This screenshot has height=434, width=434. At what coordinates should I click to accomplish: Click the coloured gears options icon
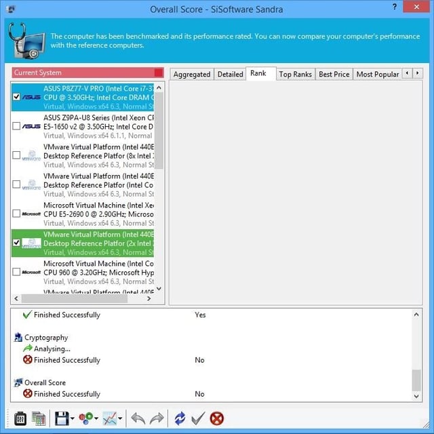click(x=86, y=418)
